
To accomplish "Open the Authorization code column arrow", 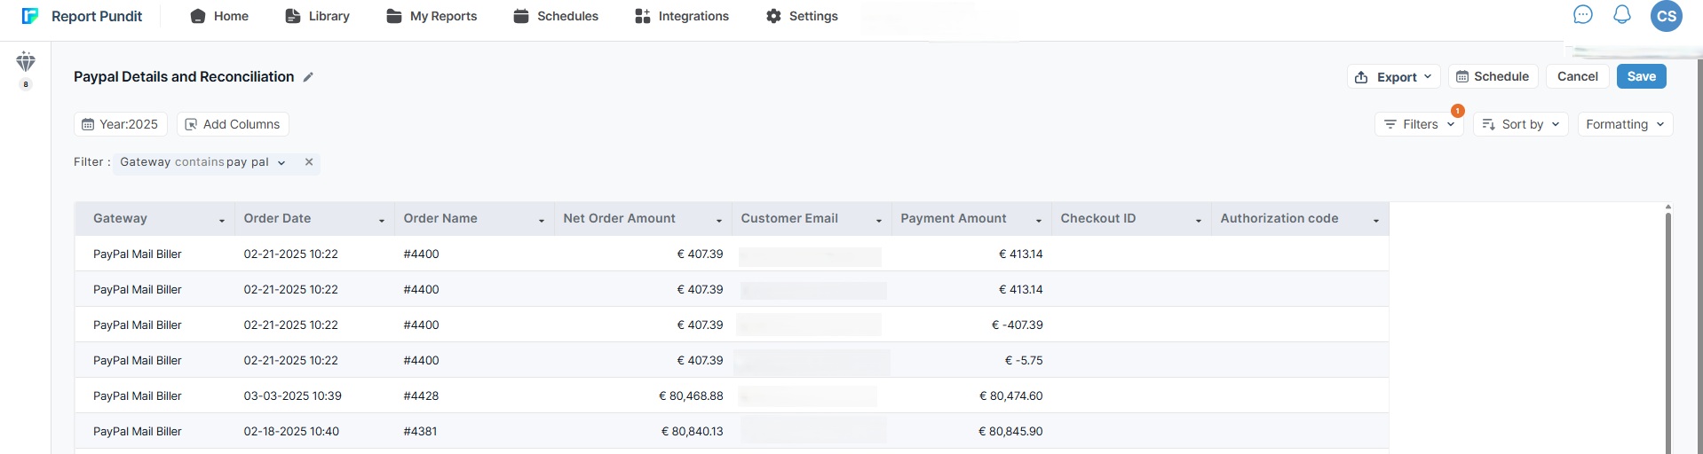I will pos(1376,220).
